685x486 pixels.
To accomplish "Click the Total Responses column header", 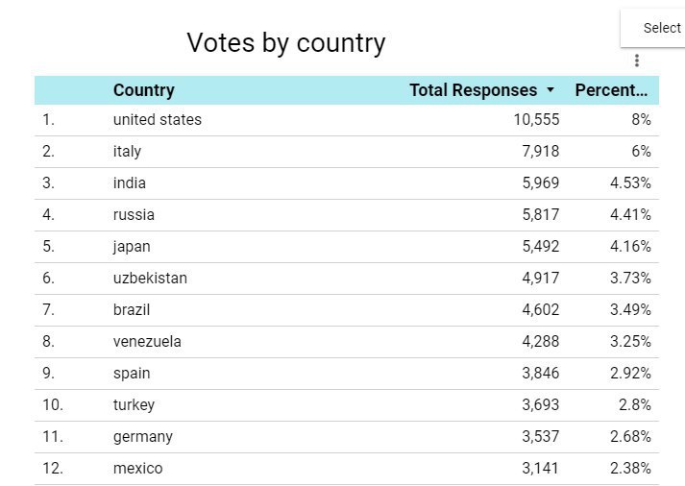I will point(473,90).
